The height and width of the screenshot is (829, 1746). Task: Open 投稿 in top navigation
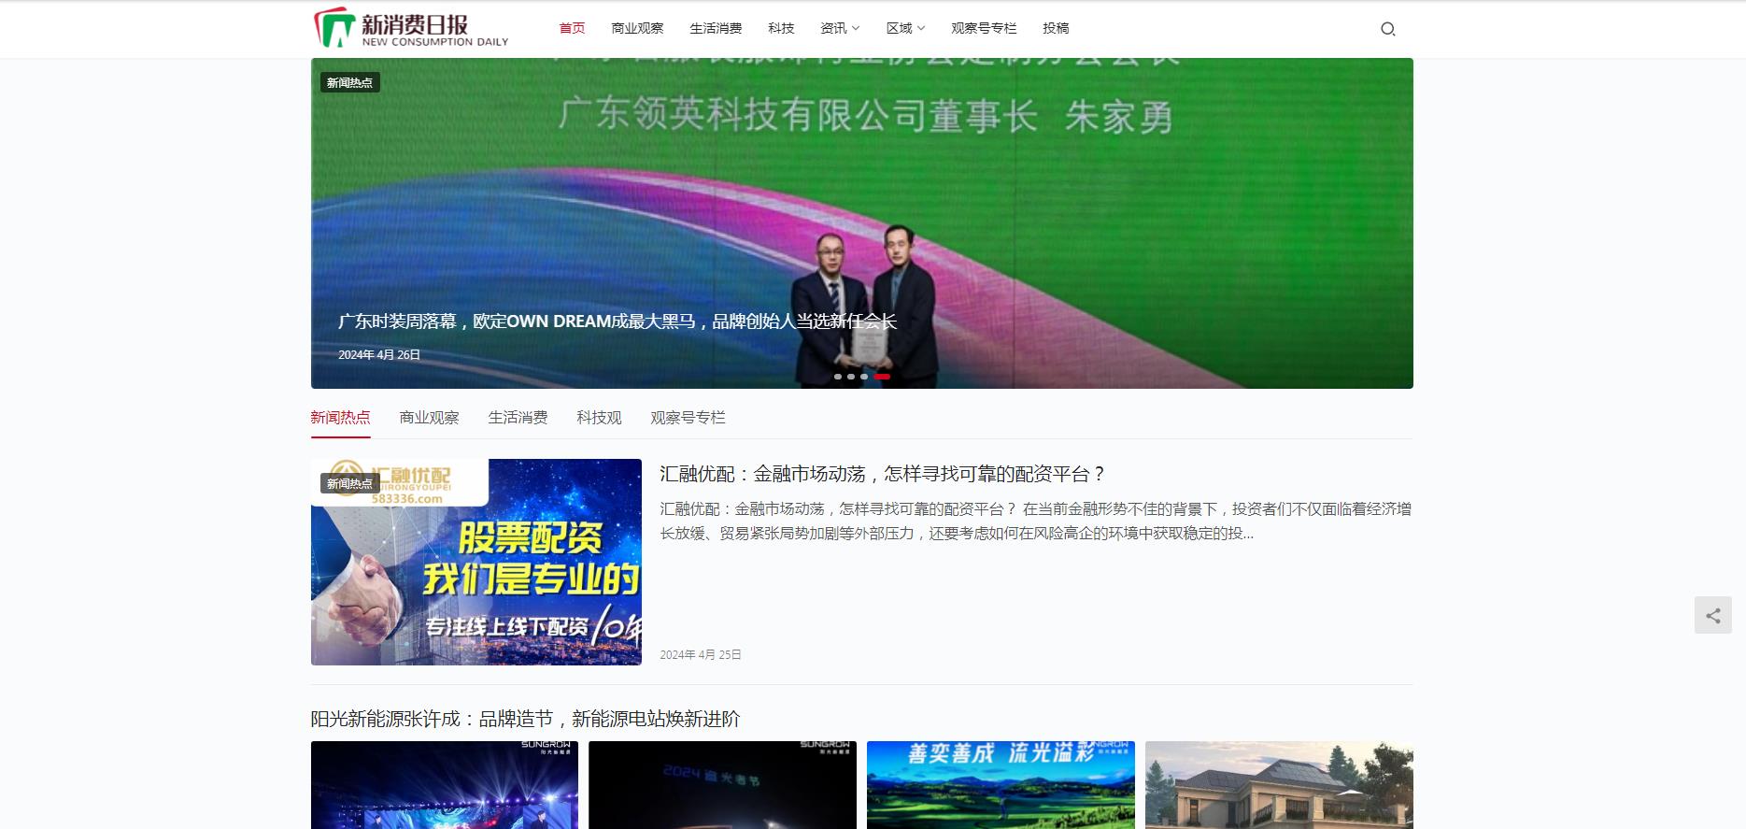(x=1056, y=28)
